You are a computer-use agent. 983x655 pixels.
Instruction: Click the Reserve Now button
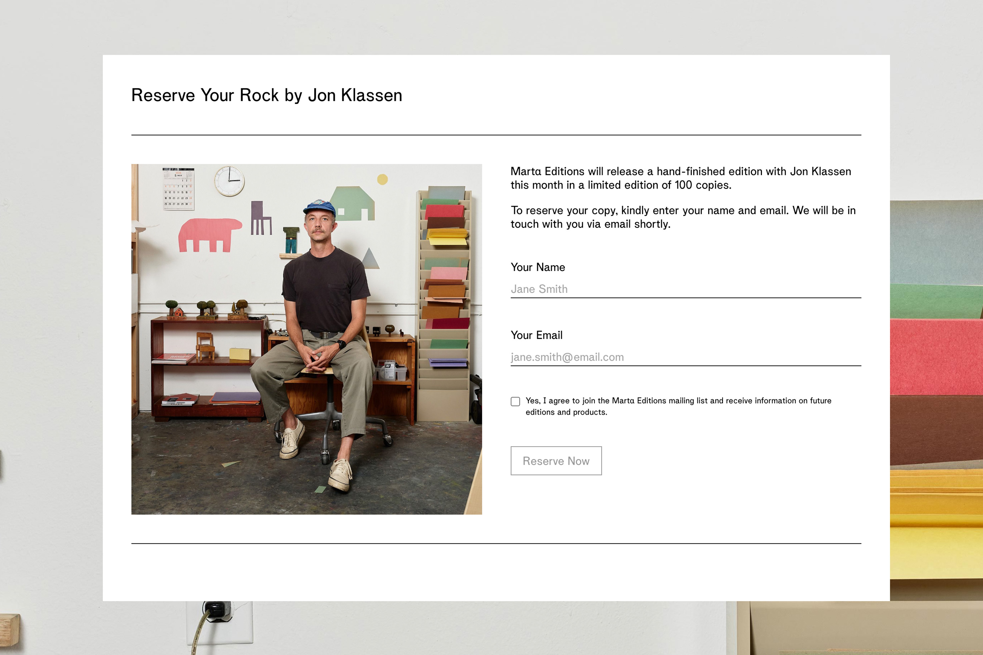pyautogui.click(x=556, y=461)
